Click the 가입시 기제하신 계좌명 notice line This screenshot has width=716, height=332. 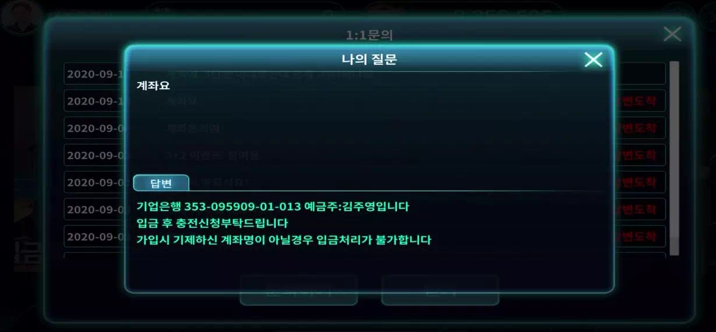(284, 240)
